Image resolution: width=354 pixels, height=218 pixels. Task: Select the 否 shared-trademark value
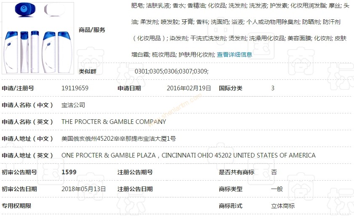[x=274, y=172]
